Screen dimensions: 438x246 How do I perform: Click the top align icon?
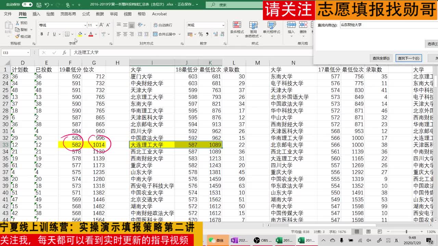(119, 25)
